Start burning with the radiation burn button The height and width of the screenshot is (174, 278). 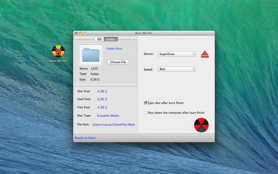click(x=201, y=125)
